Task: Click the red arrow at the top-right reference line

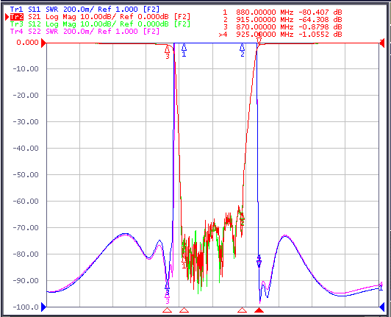Action: (x=381, y=43)
